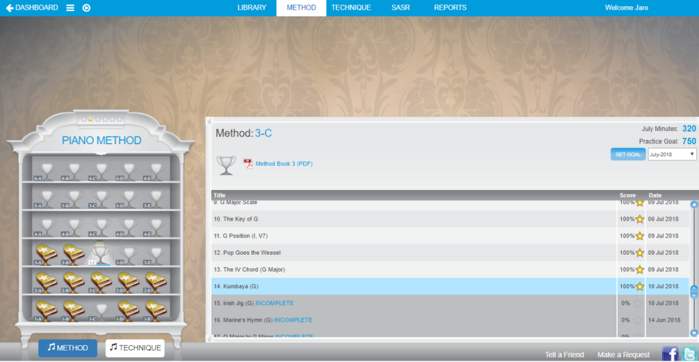Viewport: 699px width, 362px height.
Task: Select row 11. G Position (I, V7)
Action: click(451, 236)
